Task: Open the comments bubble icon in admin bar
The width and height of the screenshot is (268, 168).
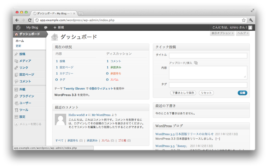Action: click(46, 27)
